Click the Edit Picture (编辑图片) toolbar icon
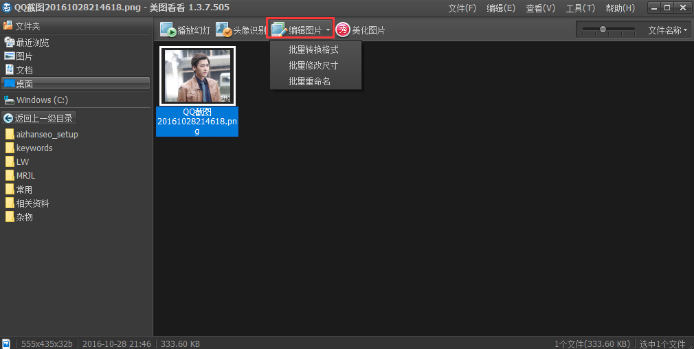 [x=279, y=30]
